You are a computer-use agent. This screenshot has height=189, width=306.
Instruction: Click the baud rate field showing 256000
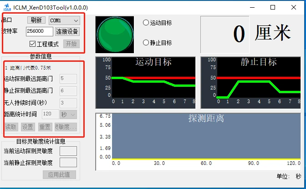pos(40,31)
